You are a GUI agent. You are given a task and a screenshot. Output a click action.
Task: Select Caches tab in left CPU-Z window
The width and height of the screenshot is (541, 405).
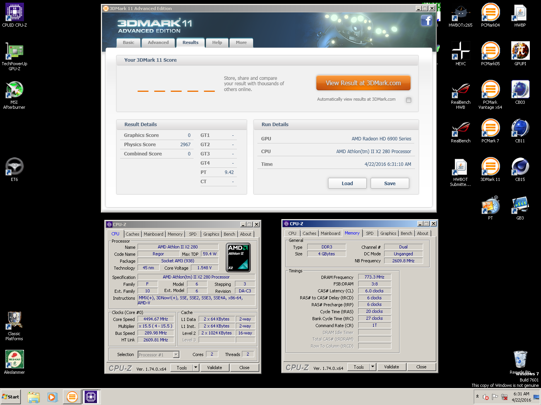click(132, 234)
